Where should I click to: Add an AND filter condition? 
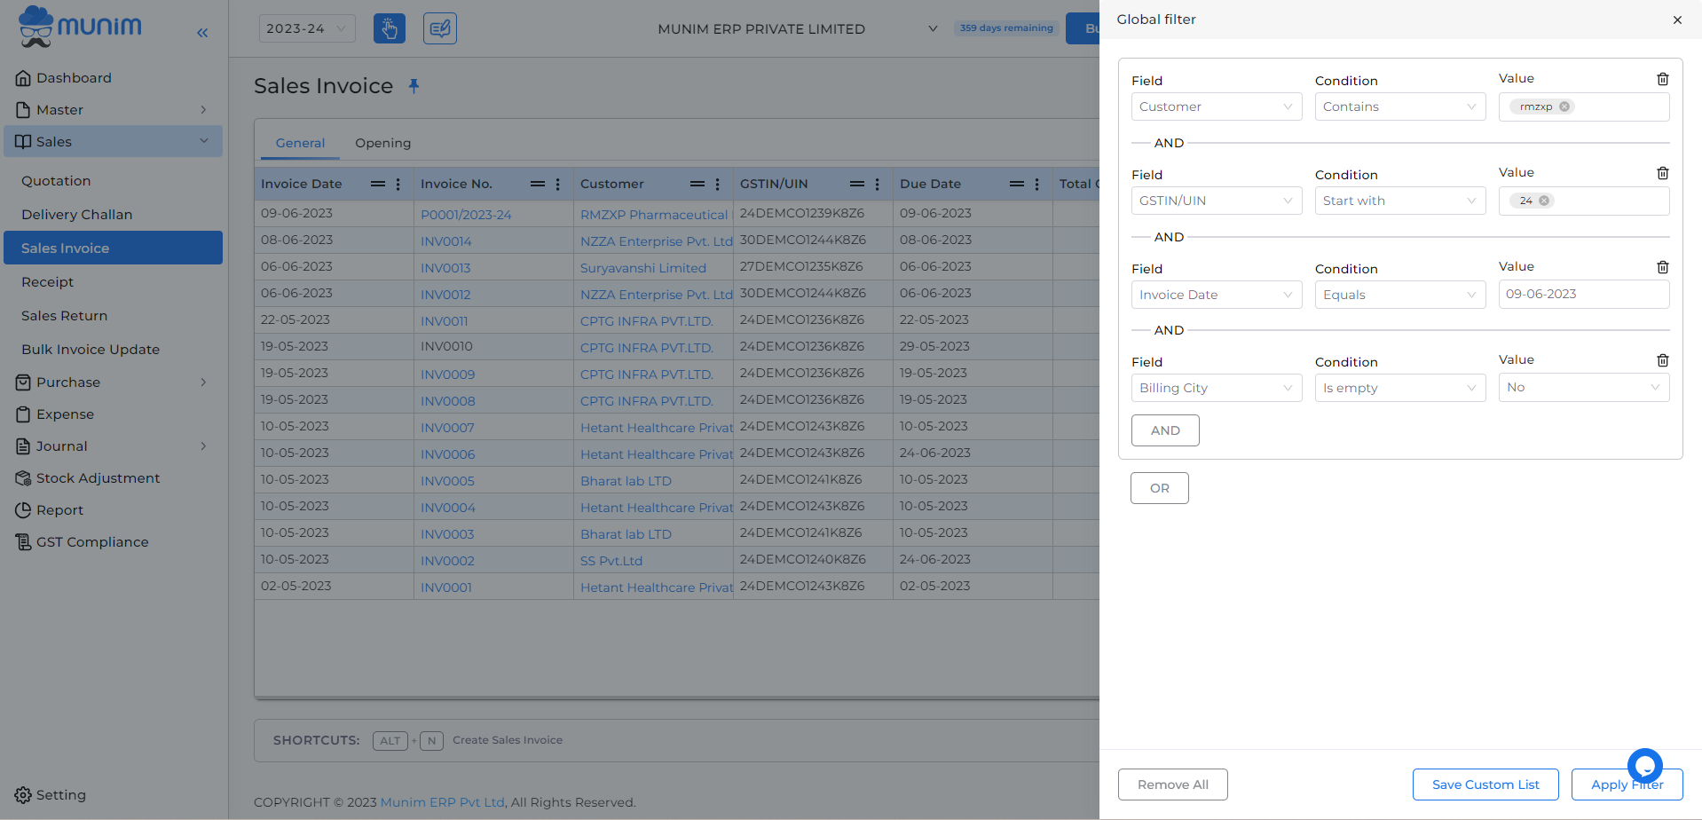[1165, 430]
